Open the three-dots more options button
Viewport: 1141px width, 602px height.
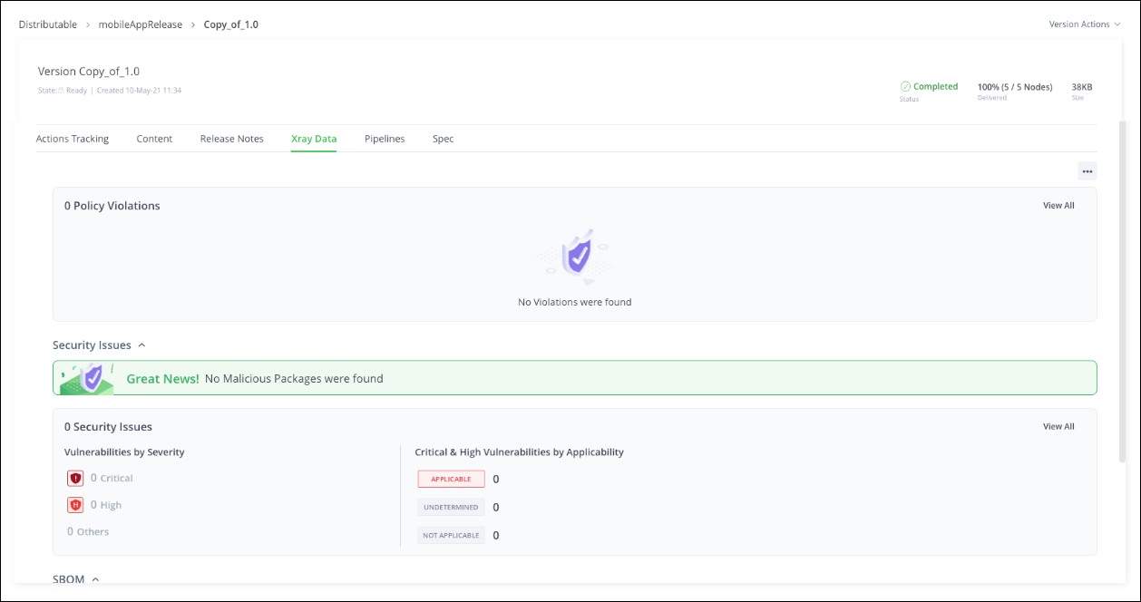[1087, 171]
